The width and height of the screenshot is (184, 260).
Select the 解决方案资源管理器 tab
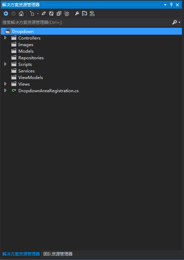[21, 254]
